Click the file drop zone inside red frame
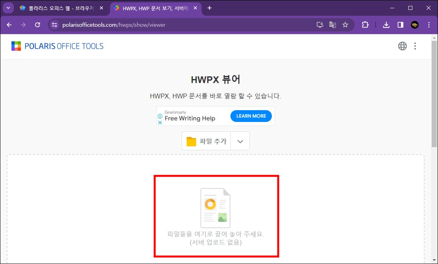Image resolution: width=438 pixels, height=264 pixels. click(x=216, y=216)
